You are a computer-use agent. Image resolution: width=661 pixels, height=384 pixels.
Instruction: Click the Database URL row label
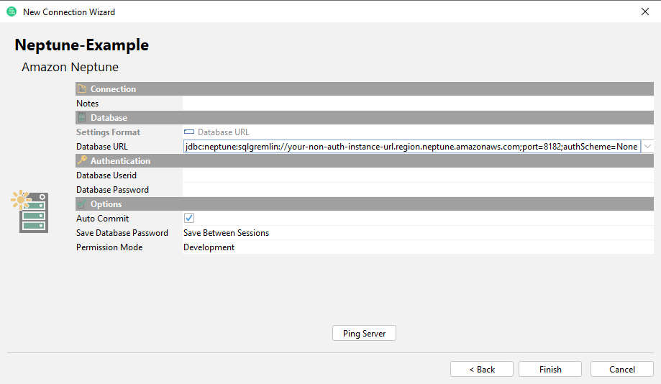[x=102, y=146]
